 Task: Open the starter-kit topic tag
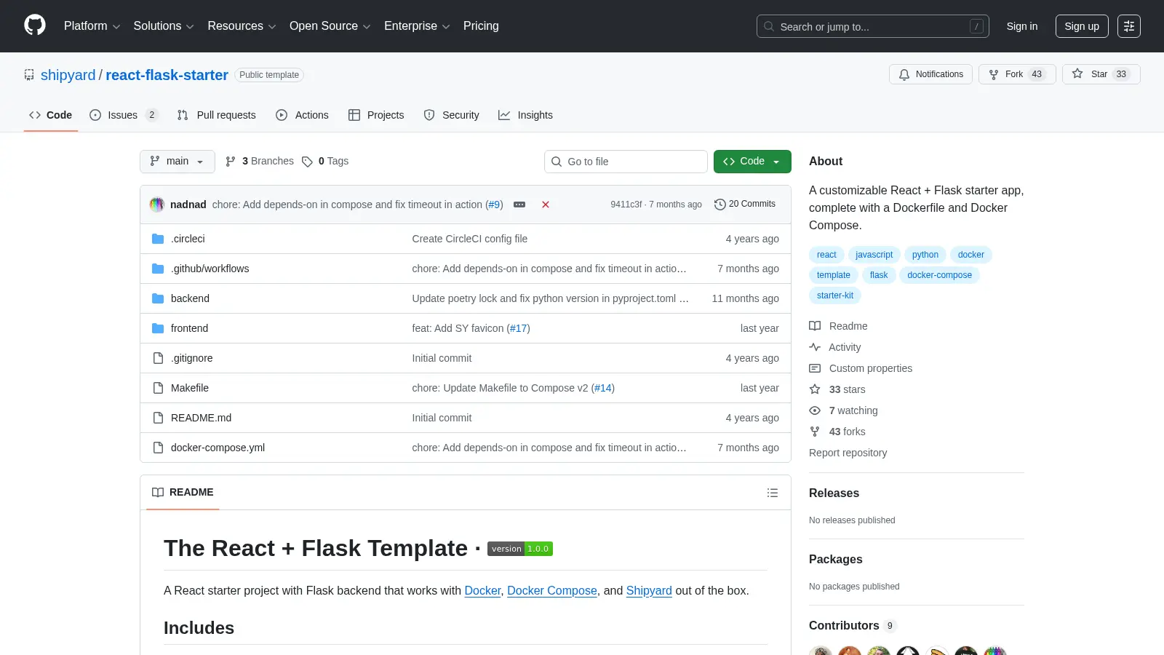[835, 295]
